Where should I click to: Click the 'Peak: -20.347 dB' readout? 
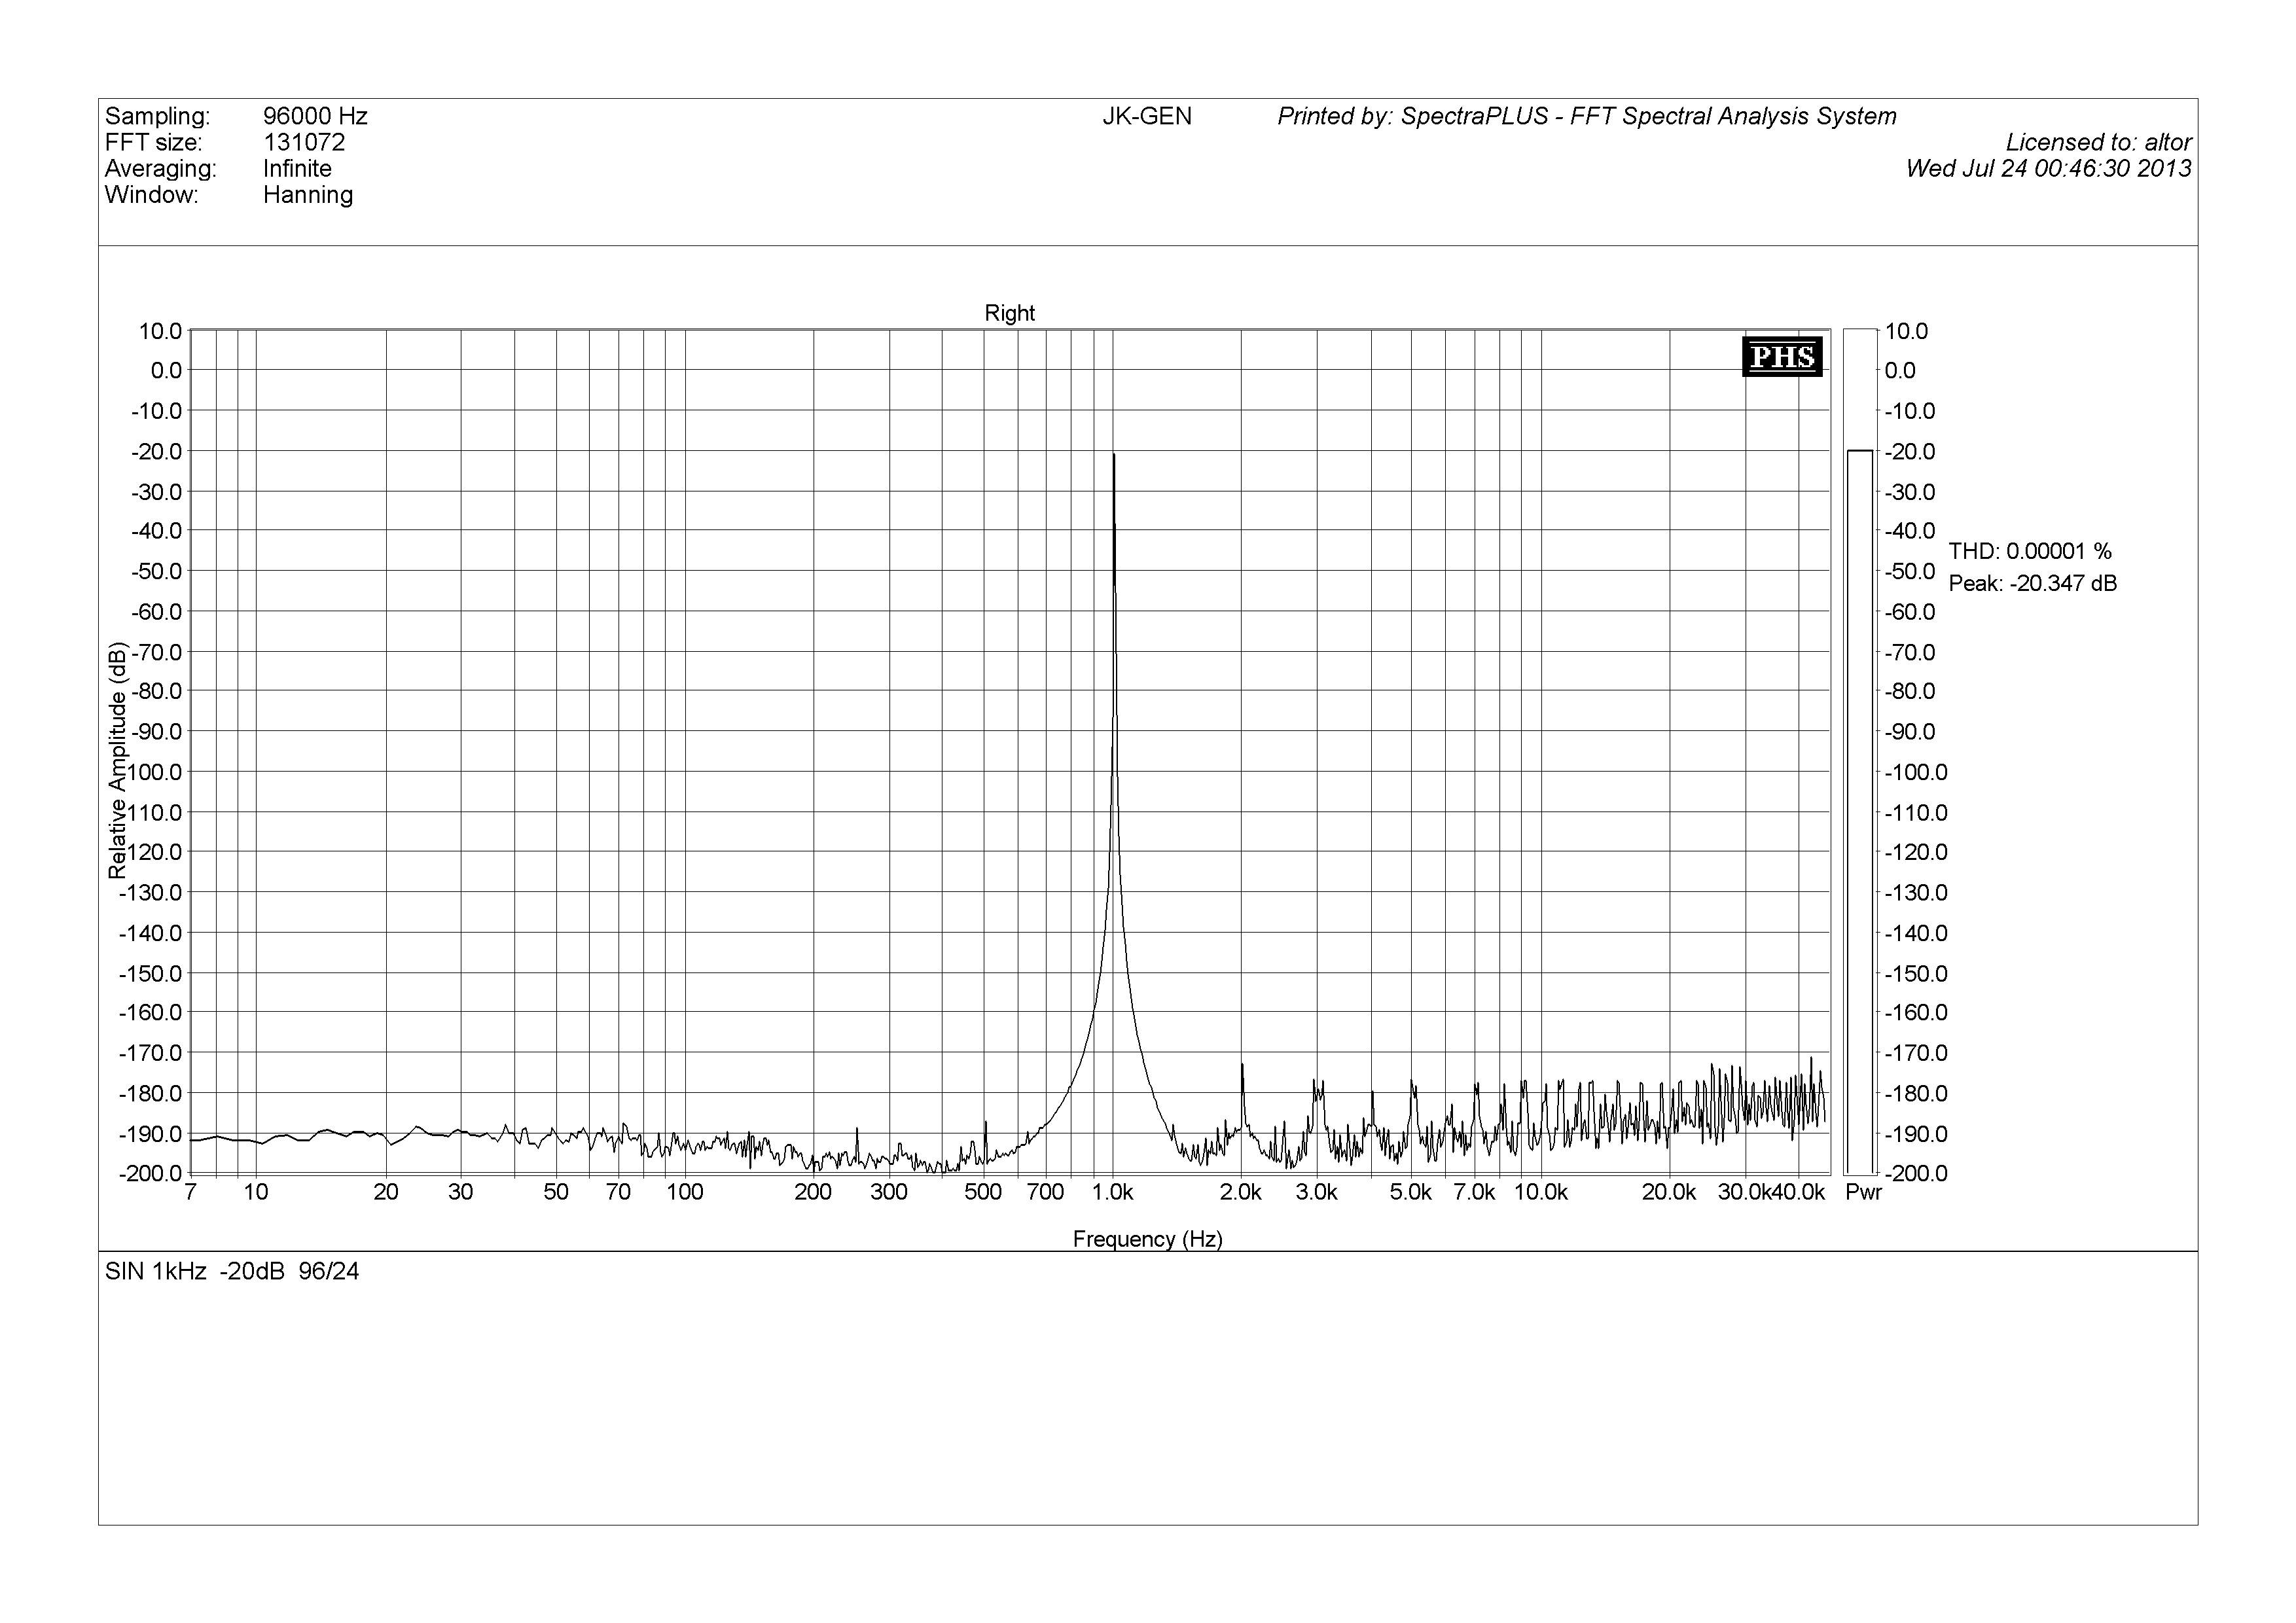2033,583
